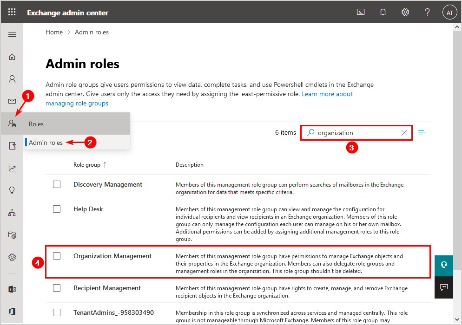
Task: Open the help headset support button
Action: coord(444,265)
